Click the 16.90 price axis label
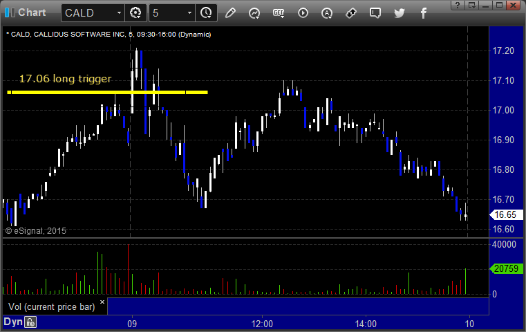 pos(503,140)
